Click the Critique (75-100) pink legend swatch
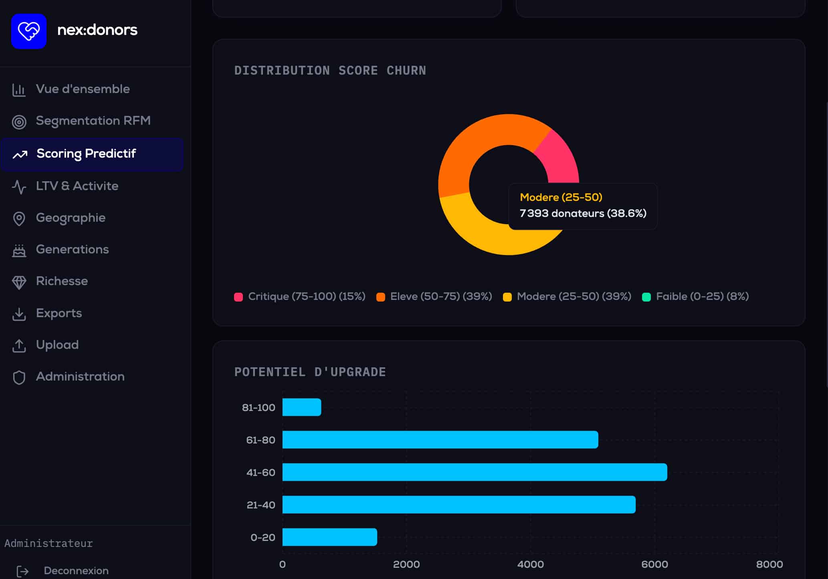The width and height of the screenshot is (828, 579). (238, 297)
